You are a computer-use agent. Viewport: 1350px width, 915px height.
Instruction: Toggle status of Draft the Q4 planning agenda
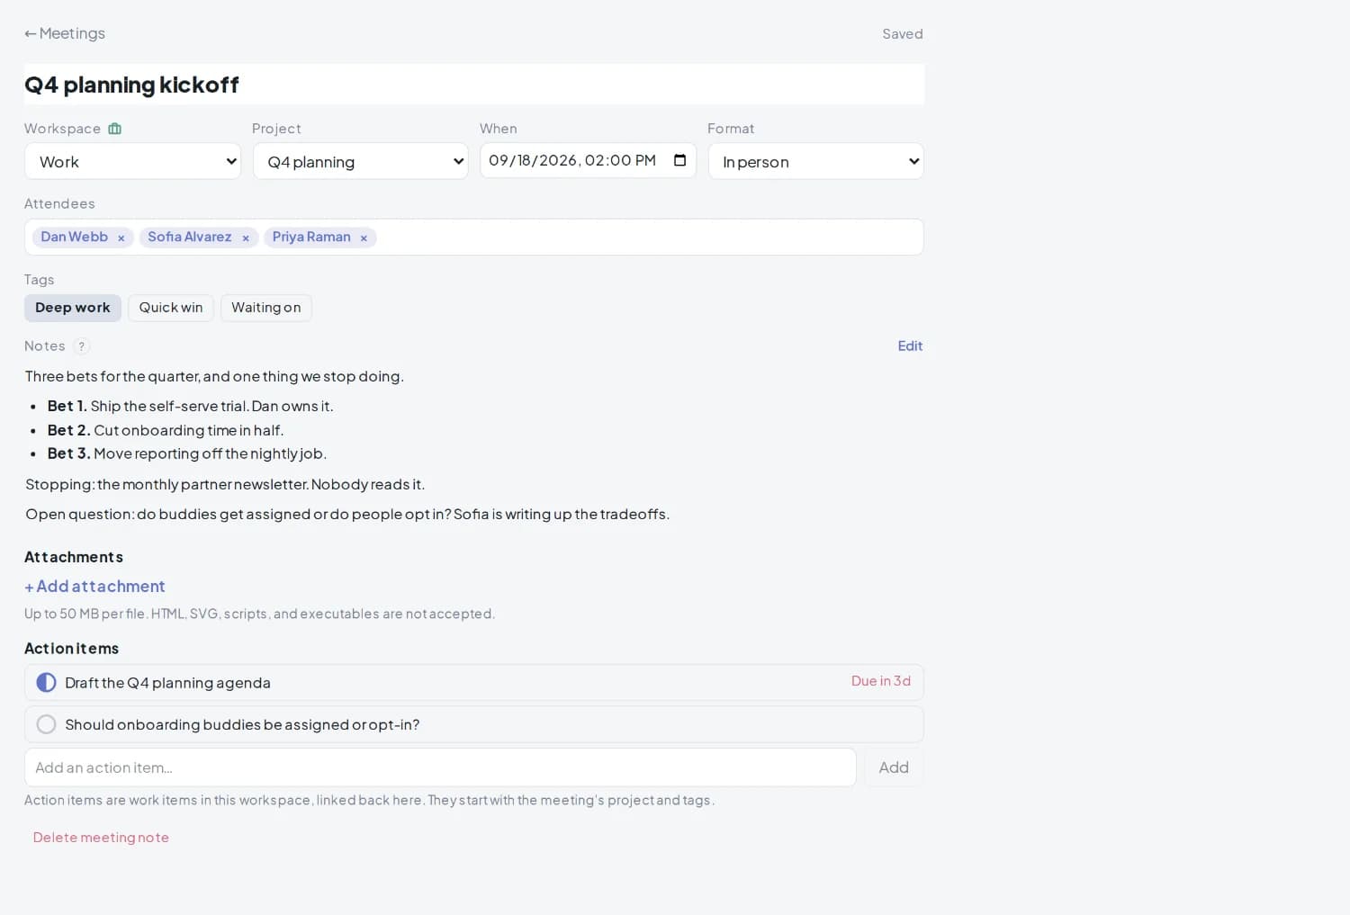pos(46,683)
